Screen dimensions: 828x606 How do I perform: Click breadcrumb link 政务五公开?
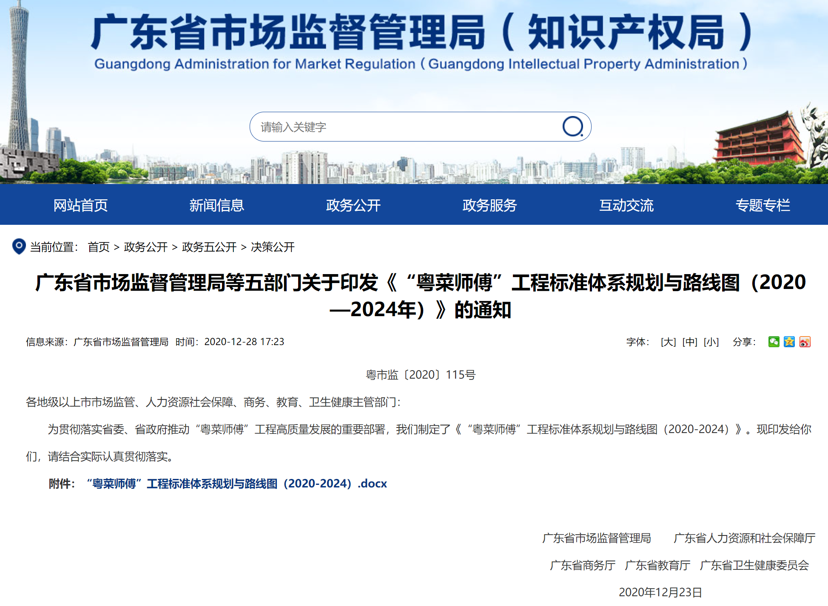click(209, 247)
